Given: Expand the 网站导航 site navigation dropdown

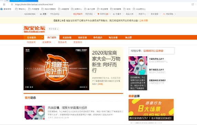Looking at the screenshot, I should (x=169, y=14).
